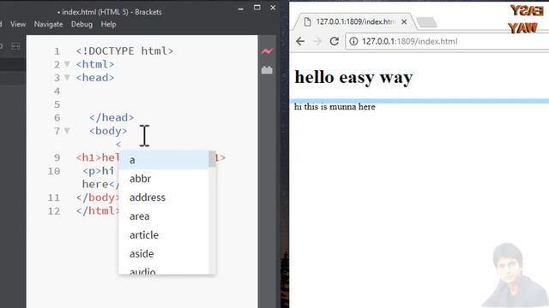Open the Extension Manager brick icon
Screen dimensions: 549x308
pos(267,70)
